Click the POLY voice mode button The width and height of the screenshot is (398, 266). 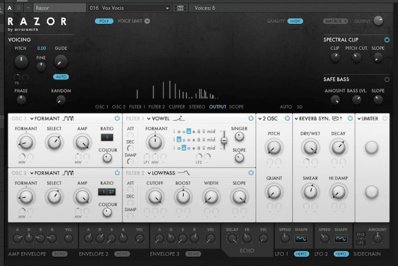point(104,21)
